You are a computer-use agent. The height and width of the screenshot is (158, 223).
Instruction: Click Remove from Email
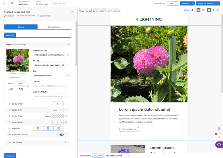tap(26, 16)
